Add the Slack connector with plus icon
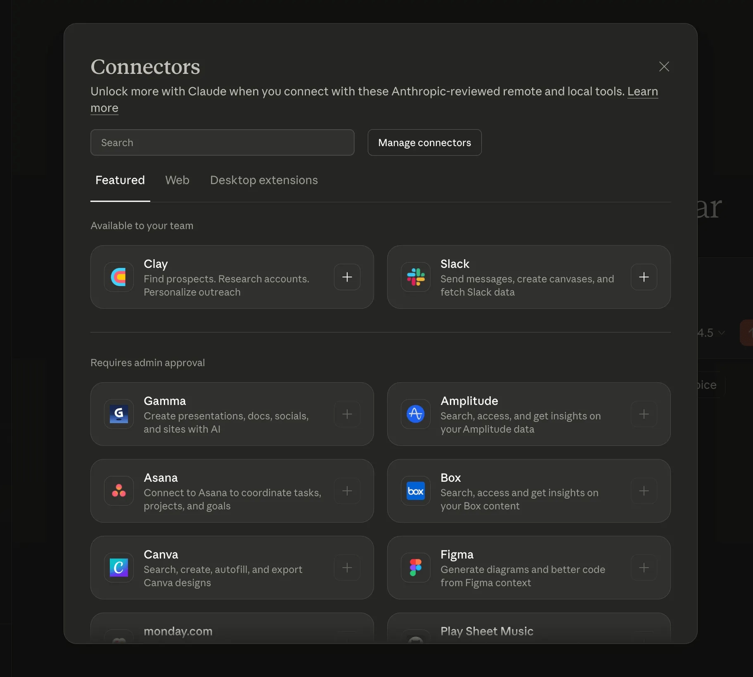The image size is (753, 677). pos(644,277)
